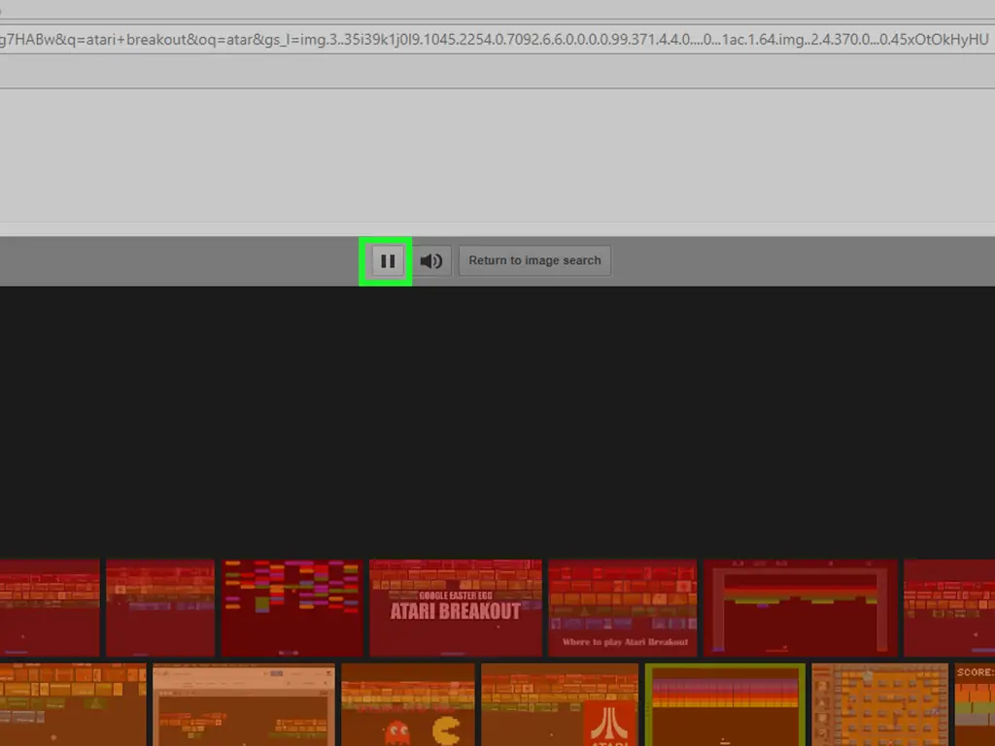Select the thumbnail with the Atari logo
995x746 pixels.
click(x=560, y=705)
